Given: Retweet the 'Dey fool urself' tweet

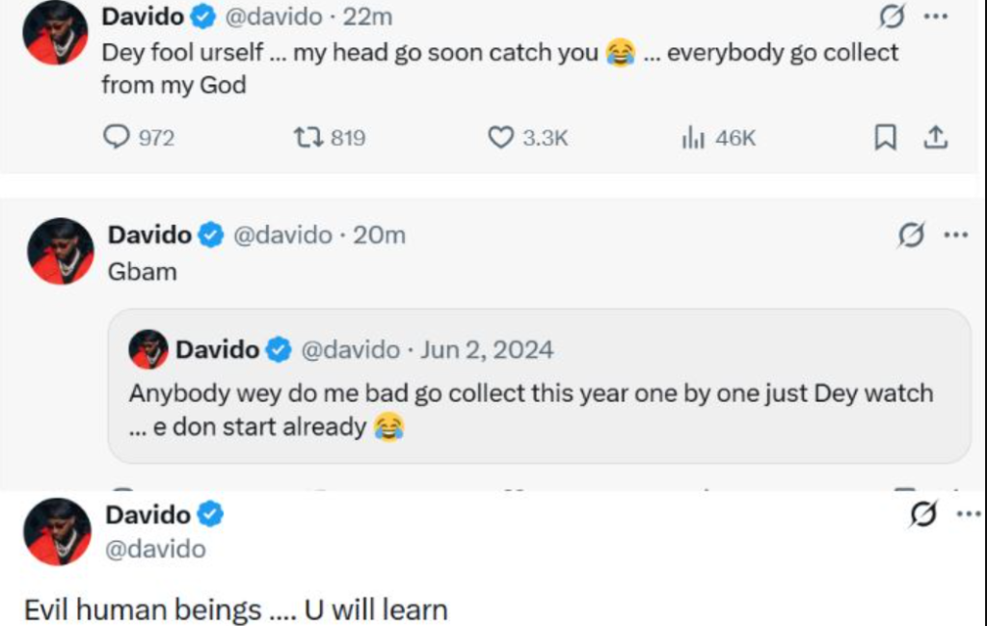Looking at the screenshot, I should click(308, 138).
